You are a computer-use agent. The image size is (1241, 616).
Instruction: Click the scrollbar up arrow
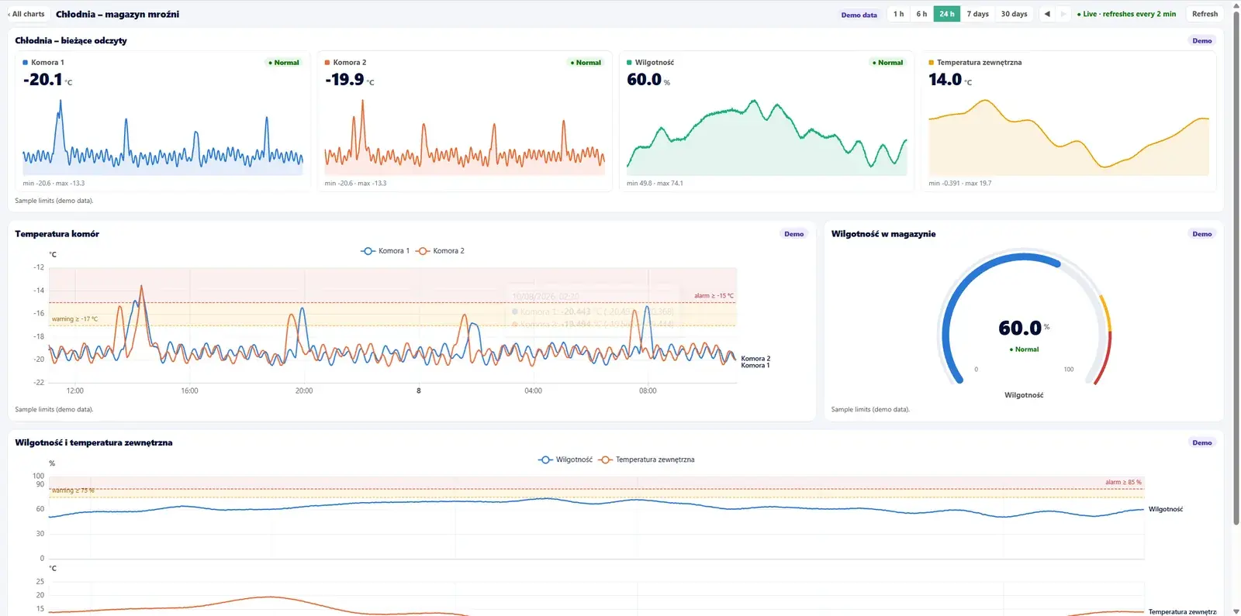1236,5
